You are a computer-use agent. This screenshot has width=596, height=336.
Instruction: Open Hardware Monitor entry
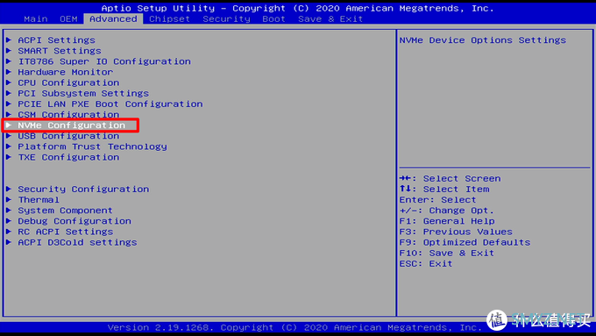[x=66, y=72]
